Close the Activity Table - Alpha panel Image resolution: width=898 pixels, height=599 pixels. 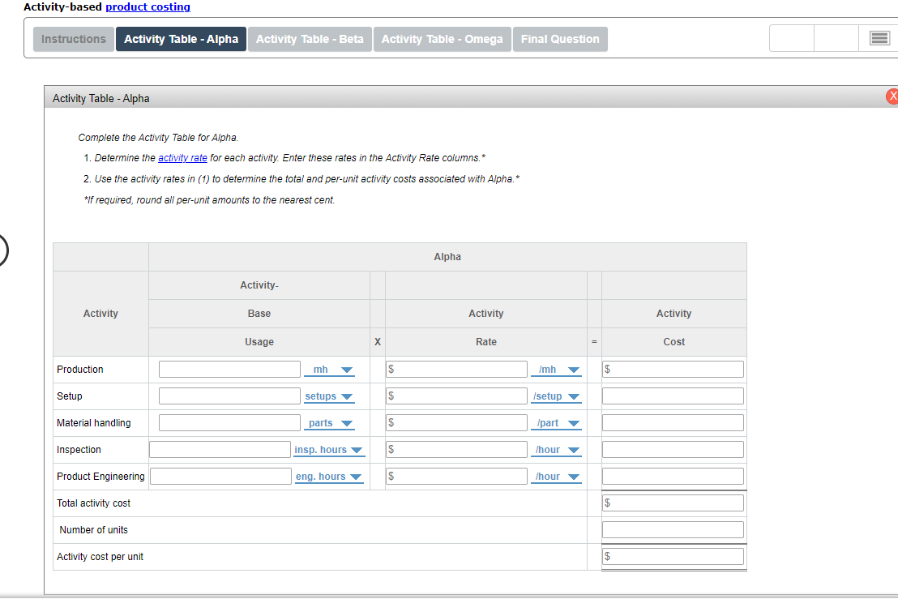point(892,96)
